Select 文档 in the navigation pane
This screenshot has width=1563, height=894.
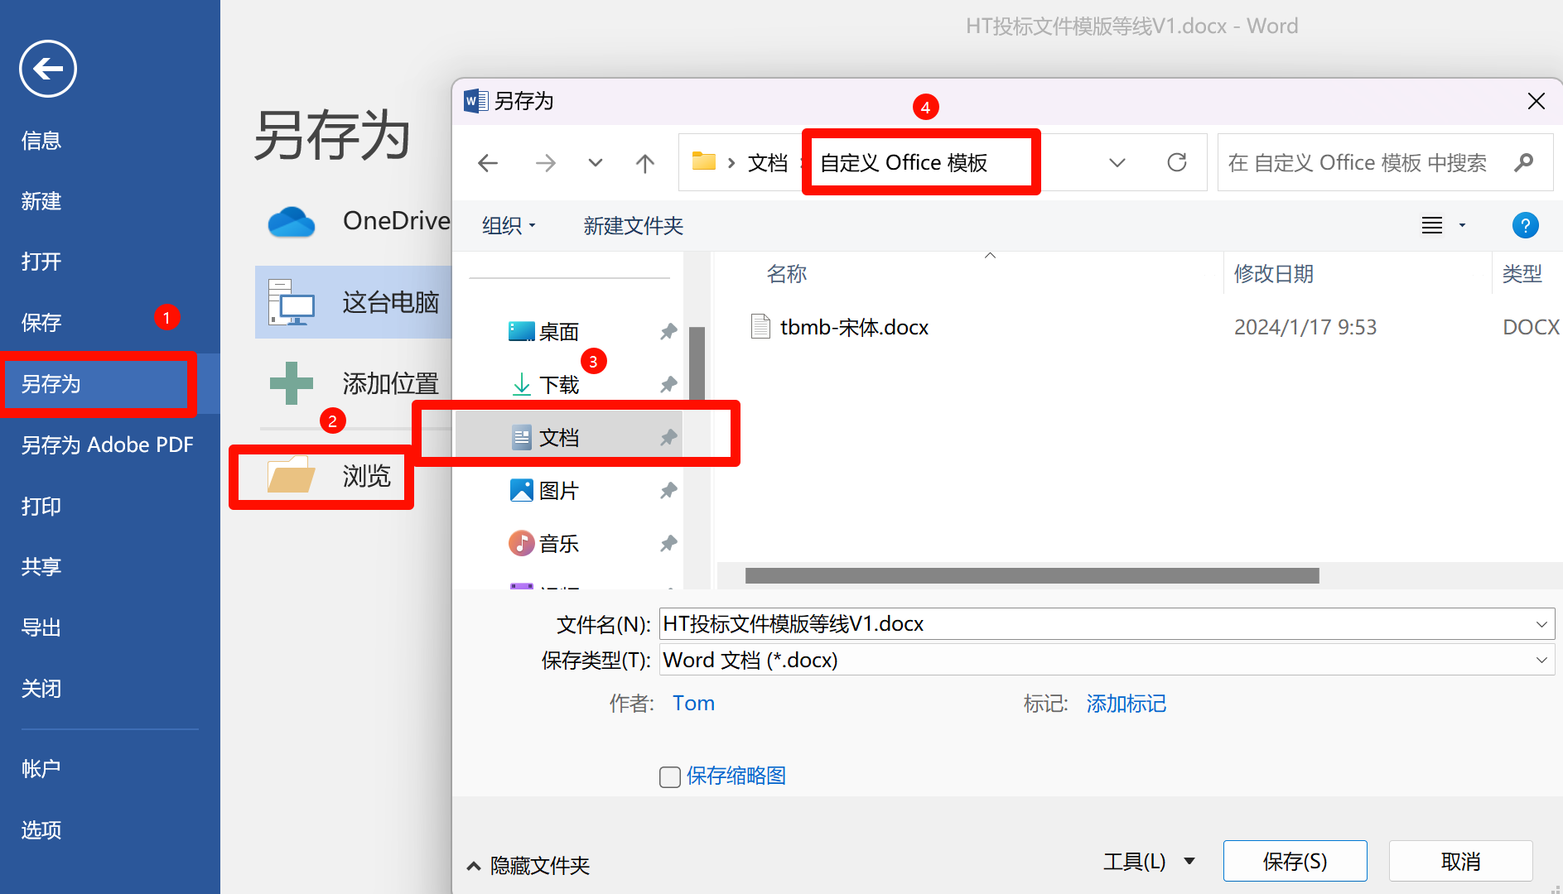click(x=569, y=437)
